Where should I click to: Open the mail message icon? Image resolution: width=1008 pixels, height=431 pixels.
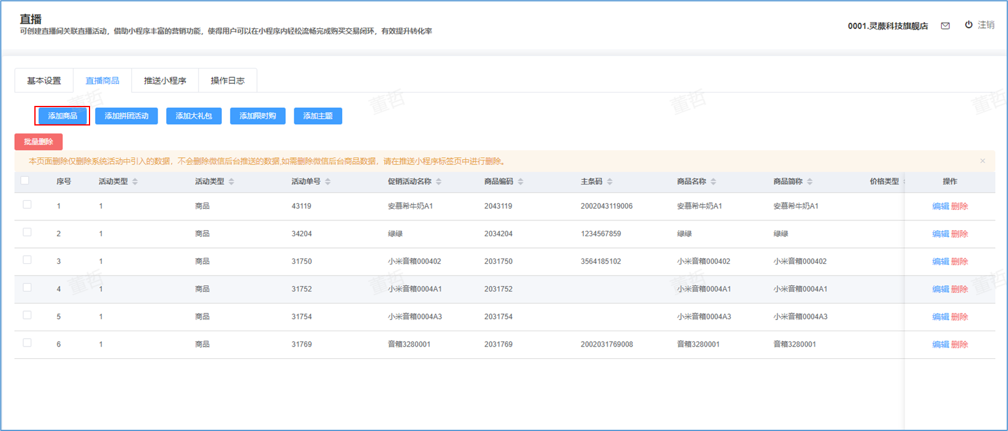pos(945,26)
